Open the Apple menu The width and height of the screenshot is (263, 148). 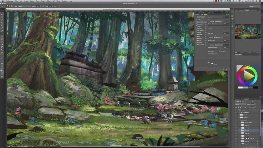click(2, 1)
